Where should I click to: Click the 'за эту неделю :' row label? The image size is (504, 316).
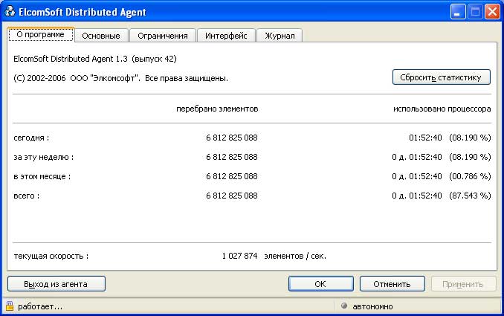point(43,157)
